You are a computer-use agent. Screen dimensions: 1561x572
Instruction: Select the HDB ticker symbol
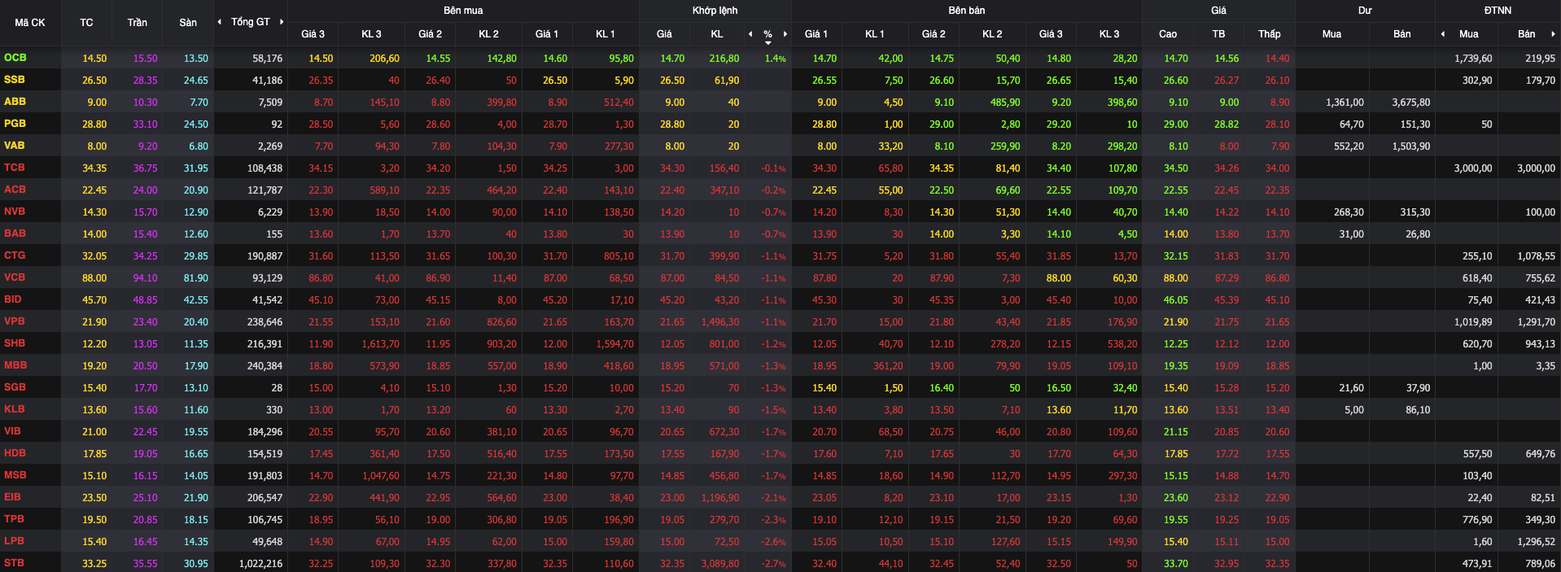(x=15, y=453)
